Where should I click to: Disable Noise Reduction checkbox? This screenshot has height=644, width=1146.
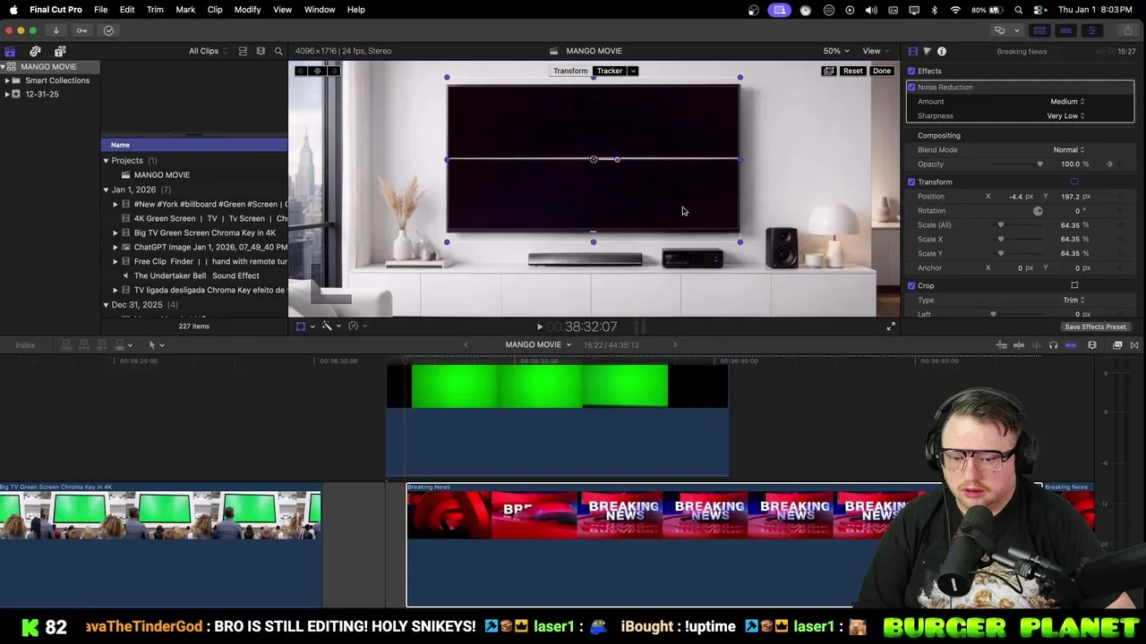coord(911,87)
